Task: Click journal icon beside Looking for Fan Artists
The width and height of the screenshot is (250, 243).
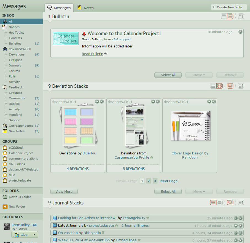Action: click(55, 218)
